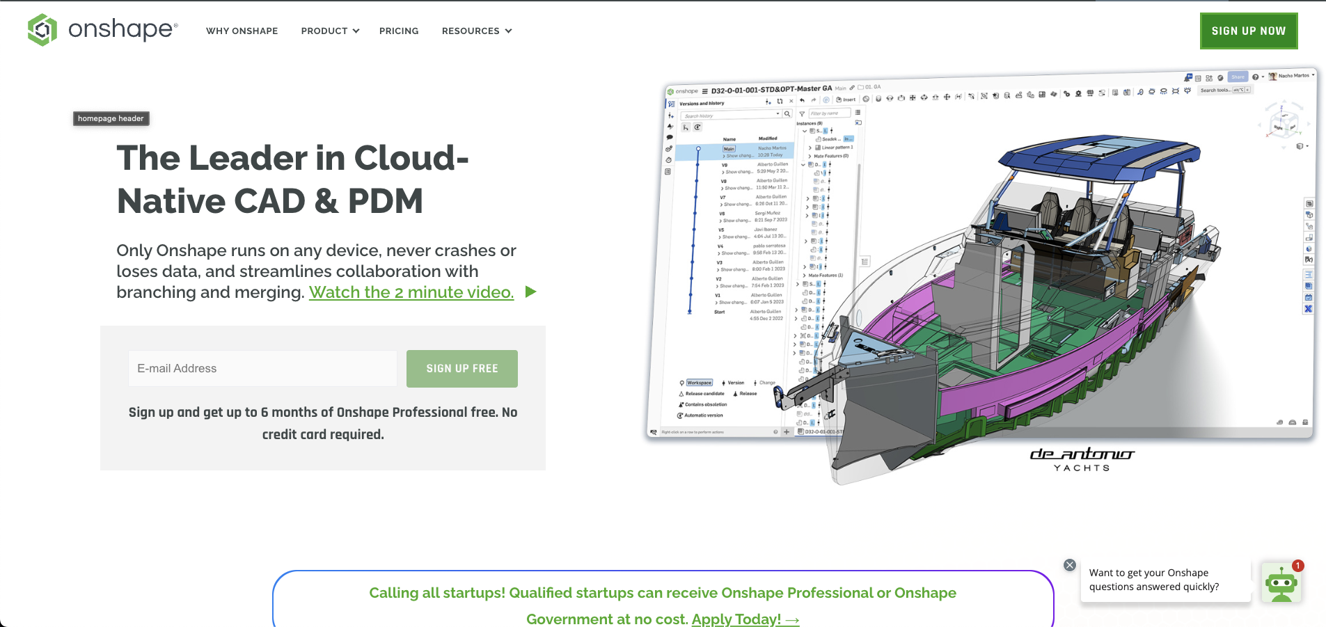1326x627 pixels.
Task: Click the yacht CAD screenshot hero image
Action: tap(981, 275)
